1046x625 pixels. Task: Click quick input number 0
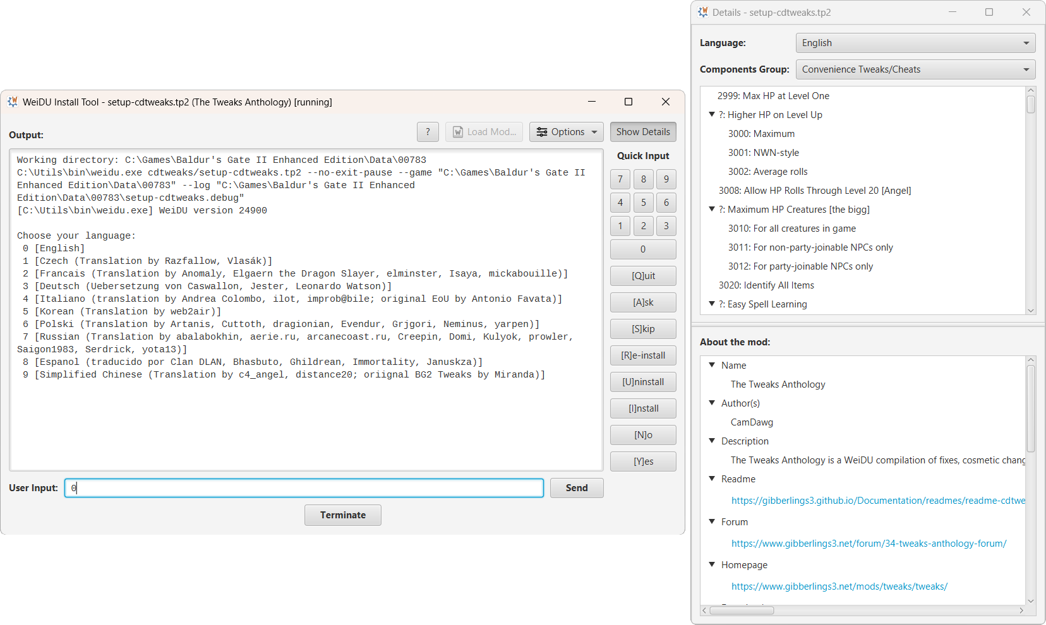643,249
